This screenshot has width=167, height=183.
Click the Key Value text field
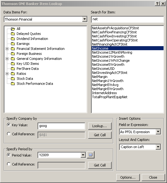click(61, 126)
